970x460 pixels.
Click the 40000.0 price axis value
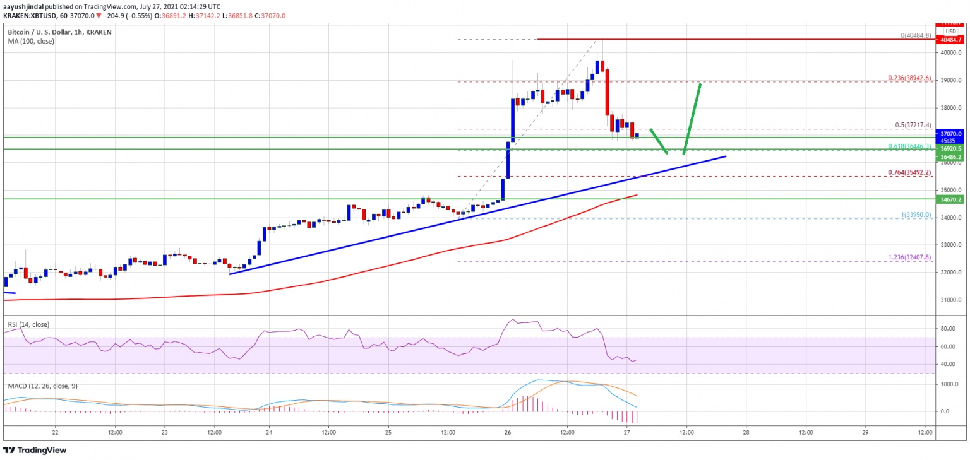click(952, 53)
